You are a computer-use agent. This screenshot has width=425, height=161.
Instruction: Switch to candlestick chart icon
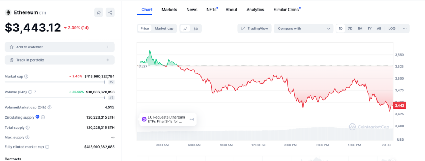(x=195, y=29)
